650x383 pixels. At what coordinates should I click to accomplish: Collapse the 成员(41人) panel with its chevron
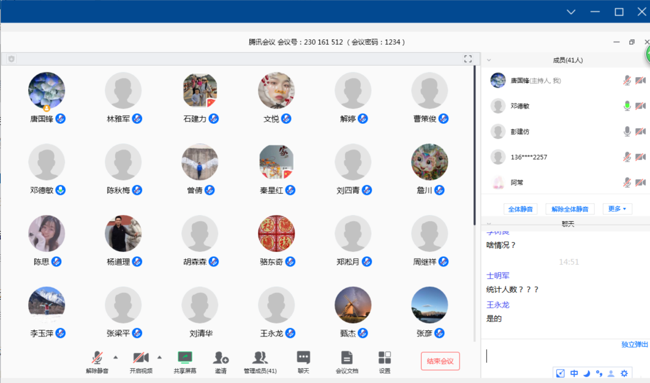click(x=489, y=60)
